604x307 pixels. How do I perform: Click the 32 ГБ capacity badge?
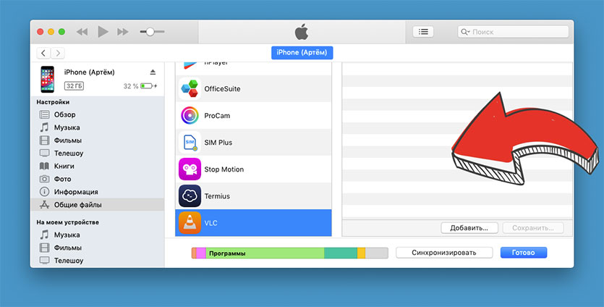74,85
